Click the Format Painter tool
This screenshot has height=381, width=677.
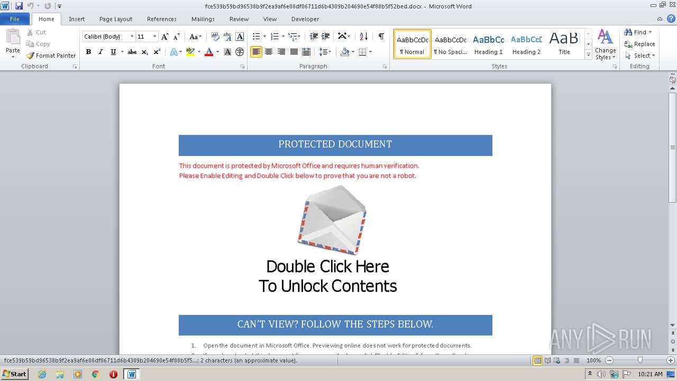tap(51, 56)
